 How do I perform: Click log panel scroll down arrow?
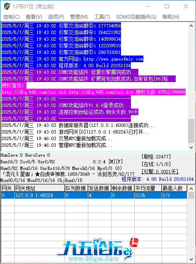(191, 148)
